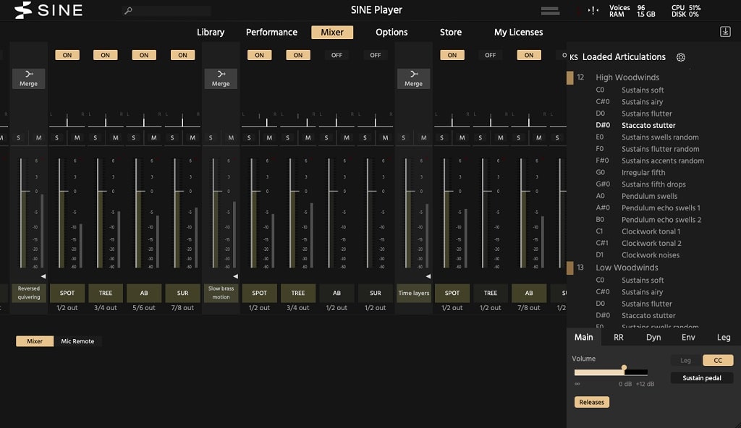Screen dimensions: 741x428
Task: Click the Slow brass motion channel fader
Action: tap(214, 192)
